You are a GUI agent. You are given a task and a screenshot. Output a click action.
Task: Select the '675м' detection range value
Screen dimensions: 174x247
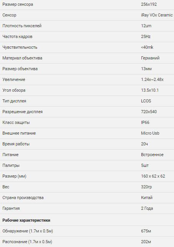coord(146,231)
